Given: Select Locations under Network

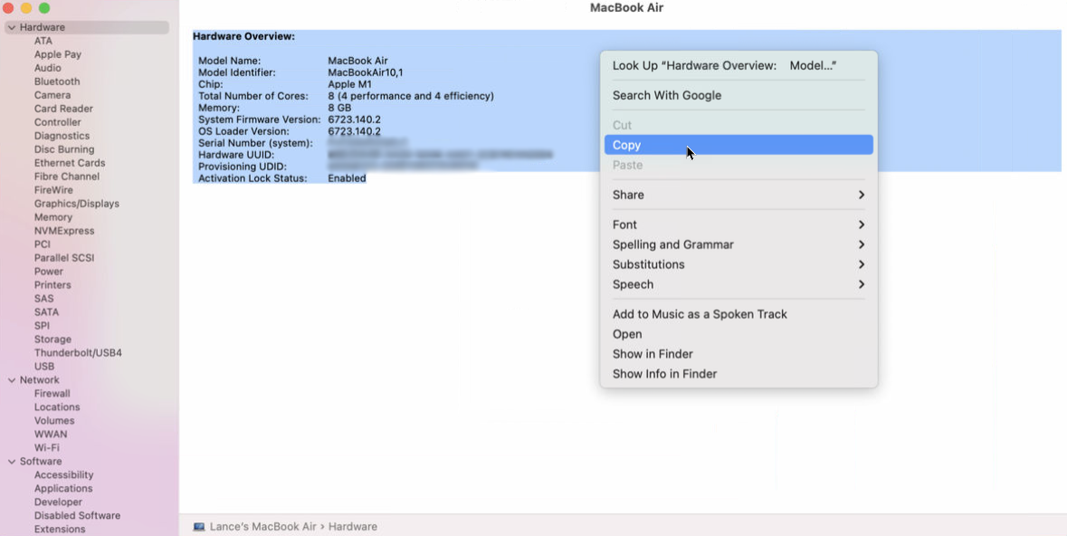Looking at the screenshot, I should [56, 407].
